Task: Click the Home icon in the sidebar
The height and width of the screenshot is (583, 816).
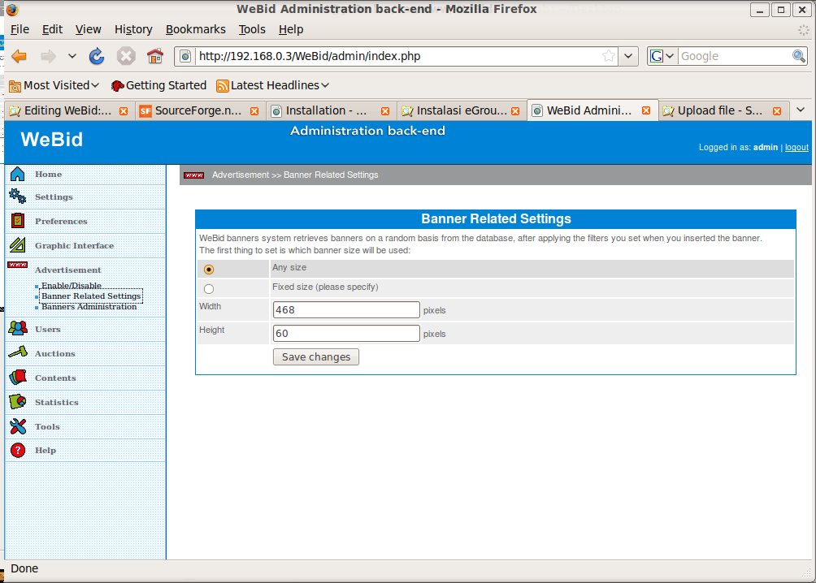Action: point(17,174)
